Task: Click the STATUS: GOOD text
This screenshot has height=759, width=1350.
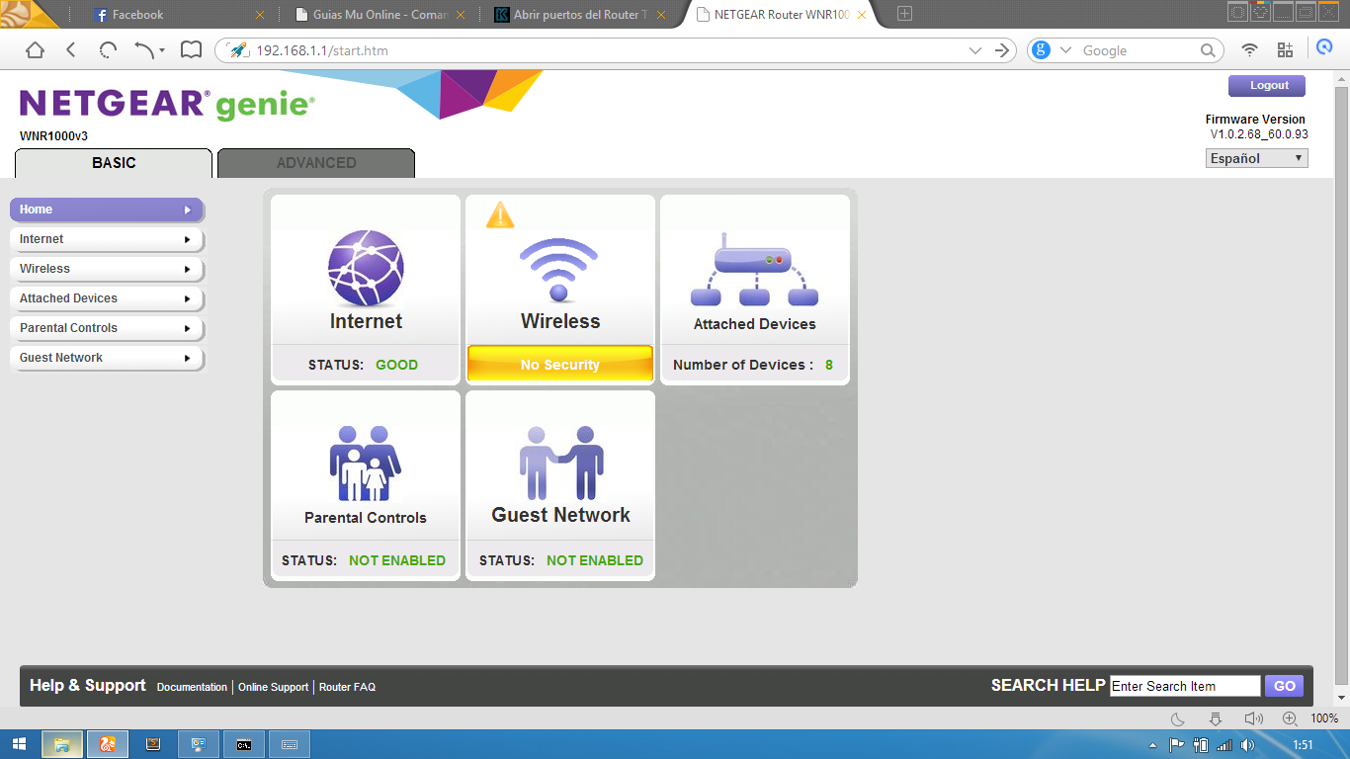Action: click(x=363, y=365)
